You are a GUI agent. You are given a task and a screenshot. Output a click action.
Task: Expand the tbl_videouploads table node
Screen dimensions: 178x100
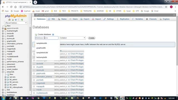[5, 87]
